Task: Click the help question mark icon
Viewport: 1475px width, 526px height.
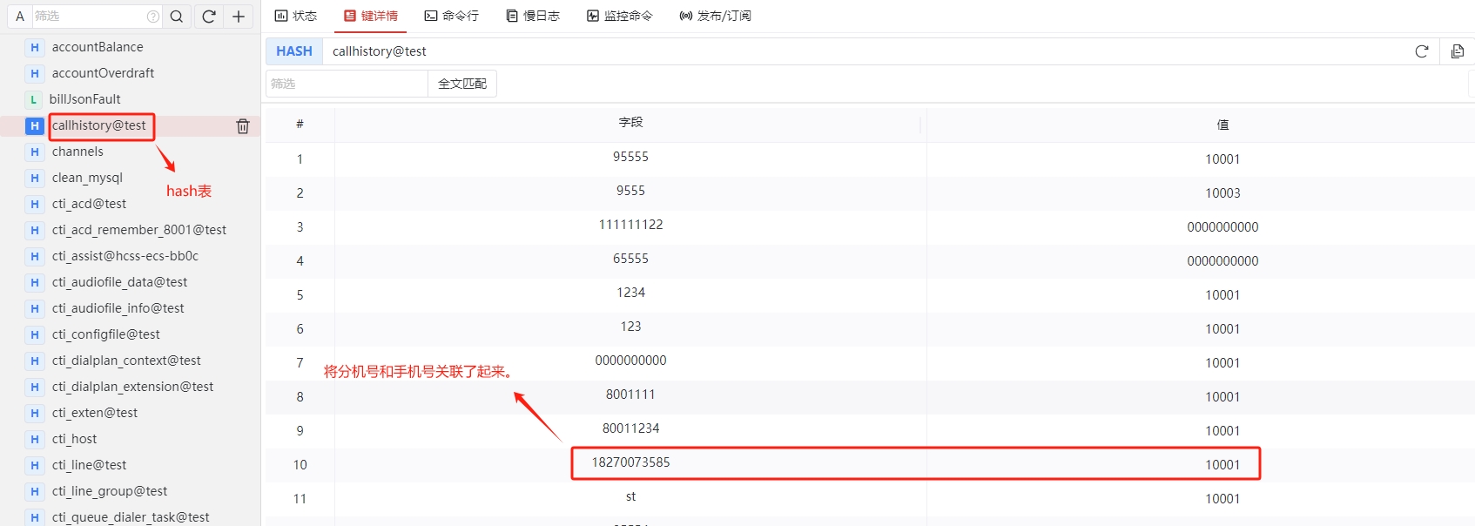Action: [153, 17]
